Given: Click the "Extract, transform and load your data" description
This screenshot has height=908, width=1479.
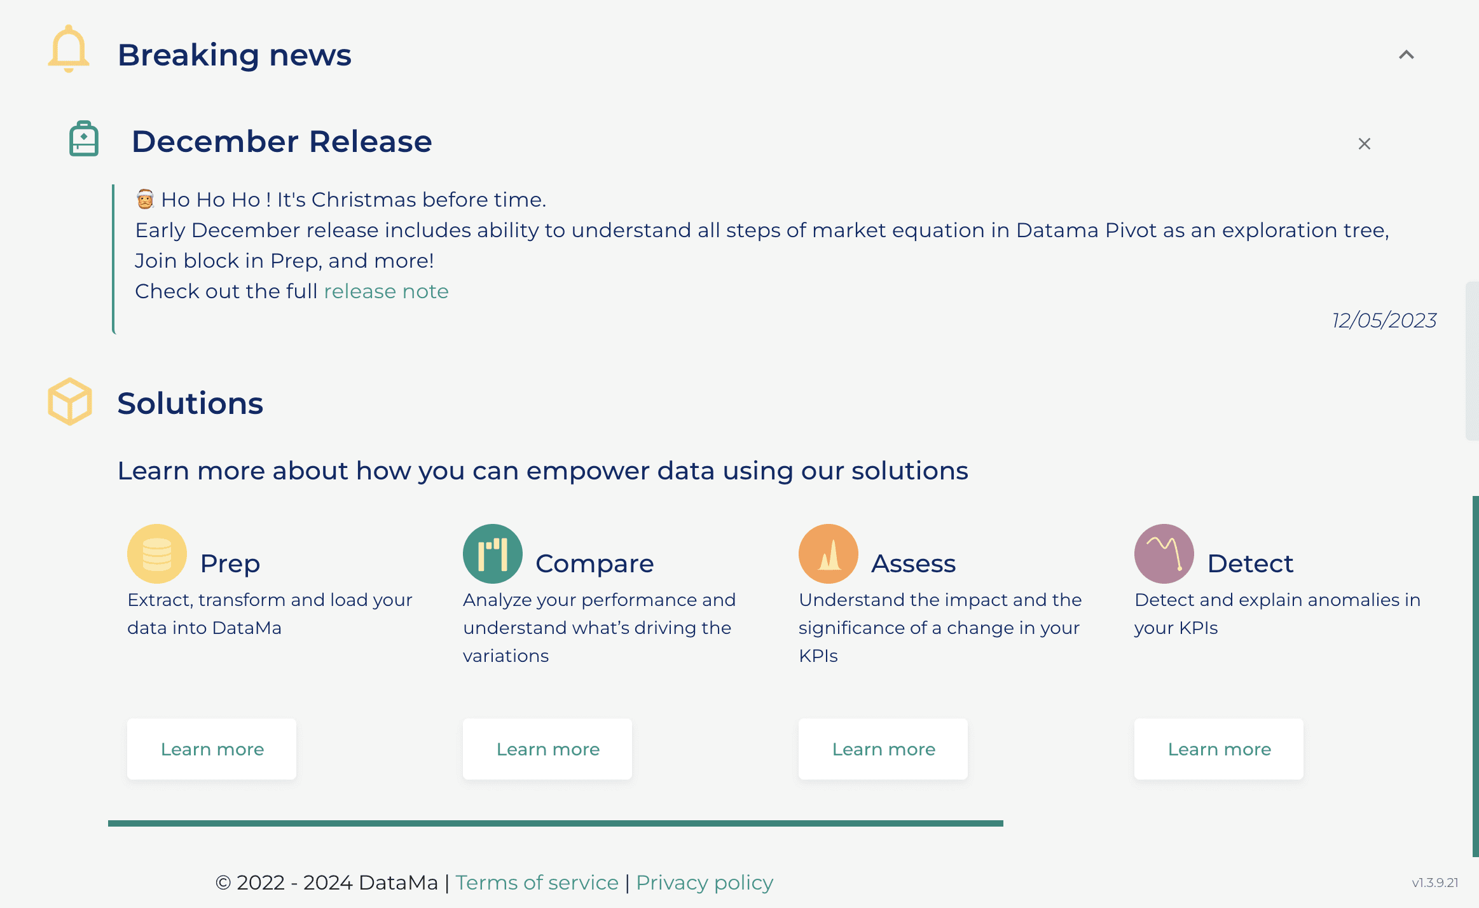Looking at the screenshot, I should (270, 614).
